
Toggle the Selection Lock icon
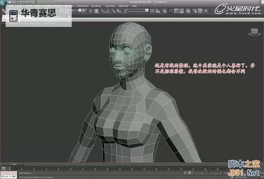tap(185, 173)
